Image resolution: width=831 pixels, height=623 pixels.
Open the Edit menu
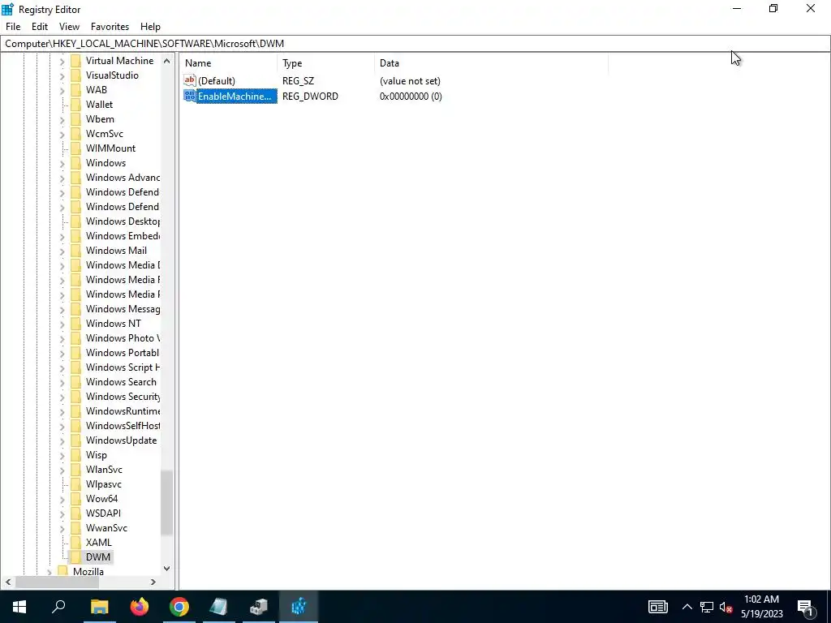tap(40, 27)
